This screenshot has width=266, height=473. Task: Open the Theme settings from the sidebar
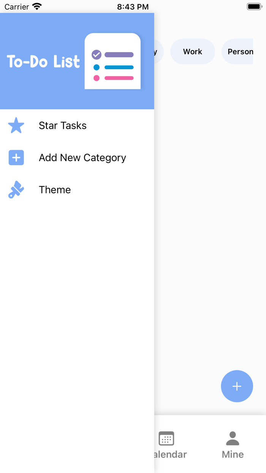point(54,189)
